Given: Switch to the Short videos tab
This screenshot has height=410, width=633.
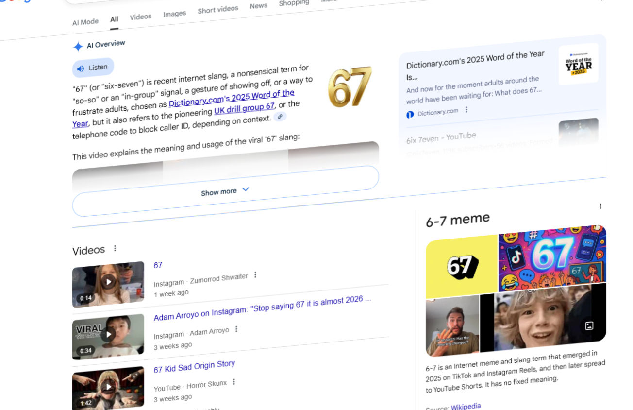Looking at the screenshot, I should [x=218, y=10].
